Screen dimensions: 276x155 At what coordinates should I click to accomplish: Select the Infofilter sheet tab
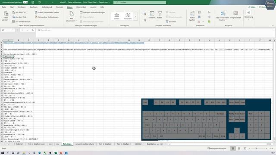(x=138, y=144)
